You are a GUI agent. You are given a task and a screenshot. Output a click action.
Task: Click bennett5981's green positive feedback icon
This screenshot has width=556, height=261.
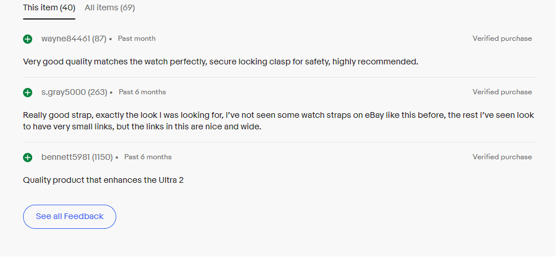click(28, 158)
